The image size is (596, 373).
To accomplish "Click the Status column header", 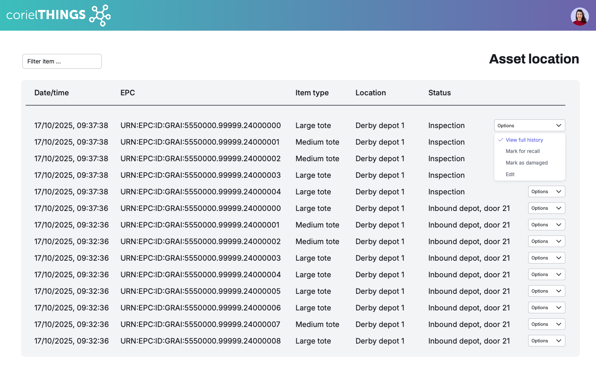I will [x=439, y=93].
